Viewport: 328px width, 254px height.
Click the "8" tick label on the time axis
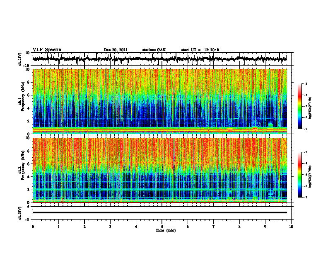239,227
